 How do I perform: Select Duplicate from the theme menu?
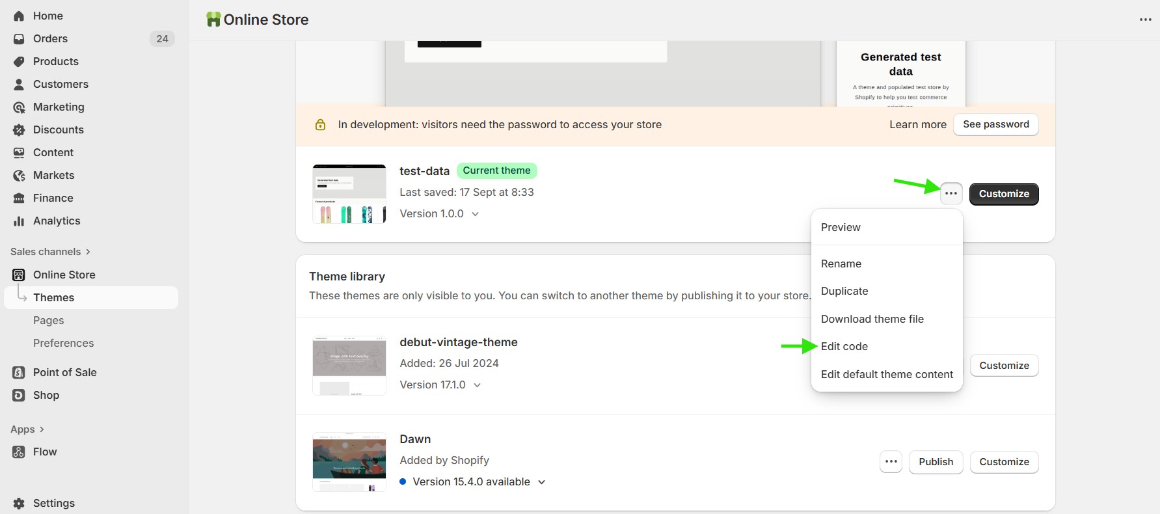coord(887,291)
